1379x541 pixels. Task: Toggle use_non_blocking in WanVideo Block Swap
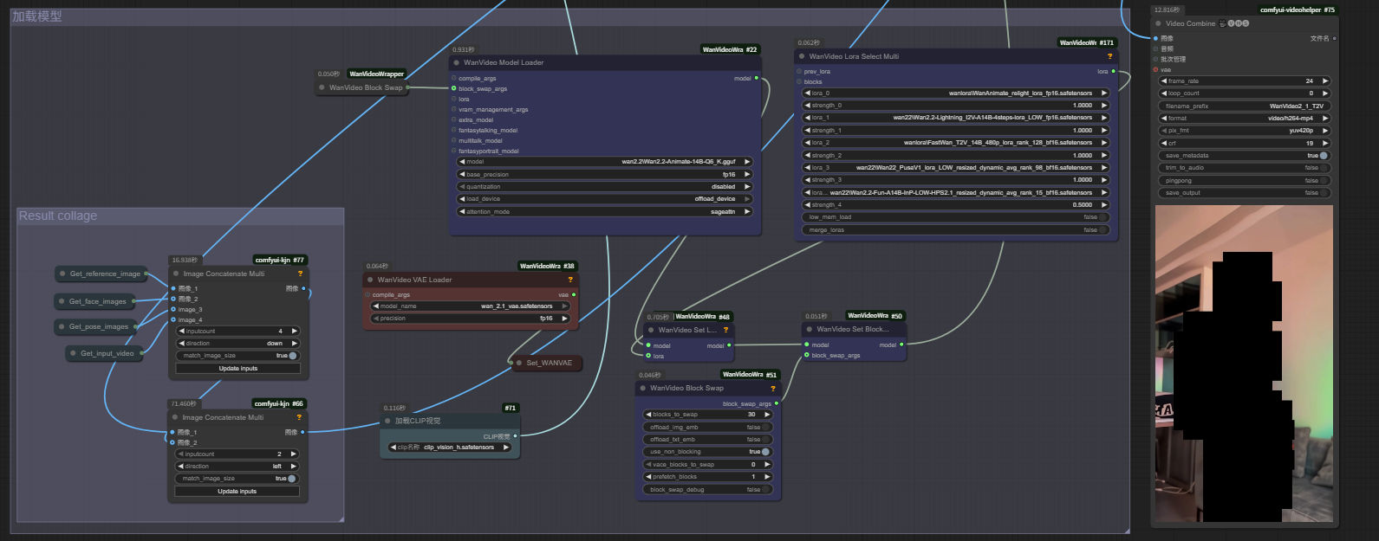[x=764, y=452]
